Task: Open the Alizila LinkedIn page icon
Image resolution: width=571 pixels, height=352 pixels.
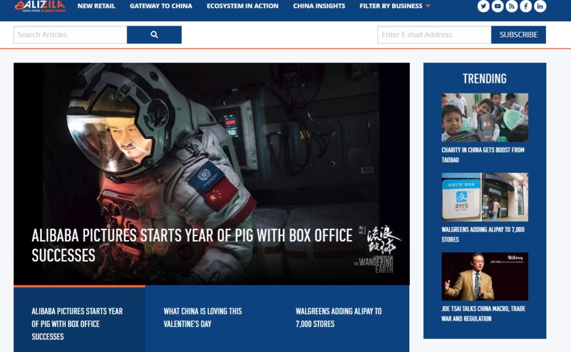Action: click(x=540, y=6)
